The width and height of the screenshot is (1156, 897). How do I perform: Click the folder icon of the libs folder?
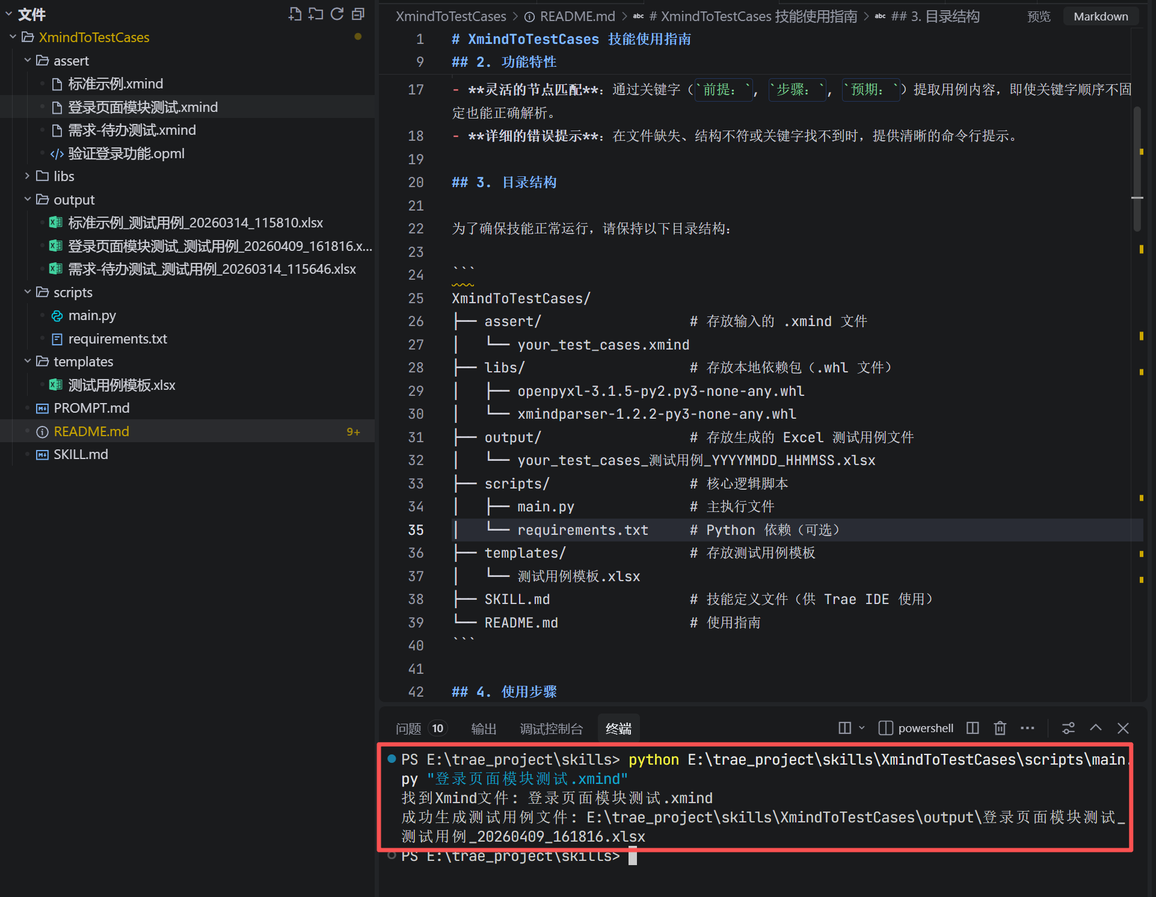click(x=42, y=176)
